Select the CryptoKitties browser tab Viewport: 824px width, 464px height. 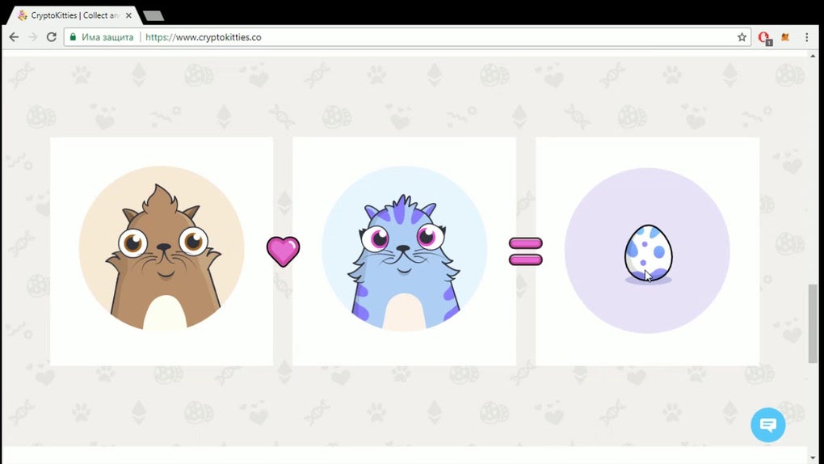pyautogui.click(x=74, y=15)
